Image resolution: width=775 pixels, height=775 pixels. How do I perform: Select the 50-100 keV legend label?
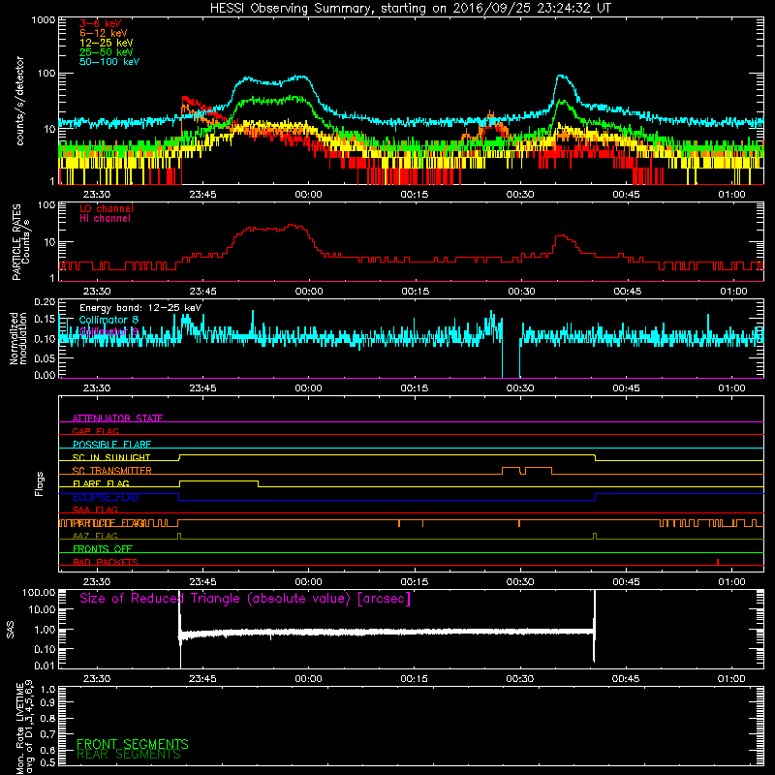click(x=109, y=62)
